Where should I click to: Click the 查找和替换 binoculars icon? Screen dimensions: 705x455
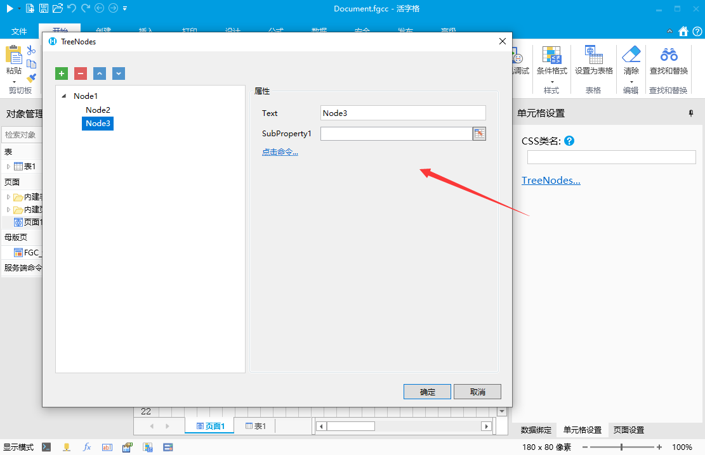(x=669, y=54)
